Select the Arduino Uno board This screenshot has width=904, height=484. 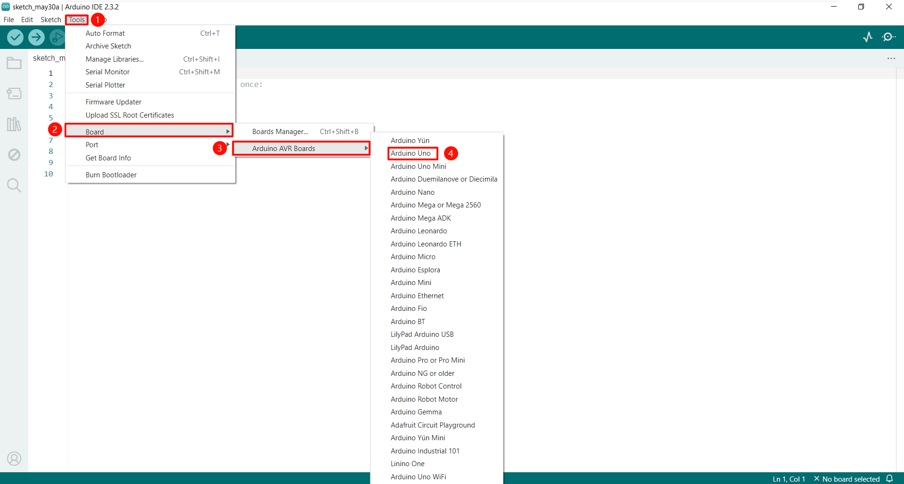click(437, 153)
